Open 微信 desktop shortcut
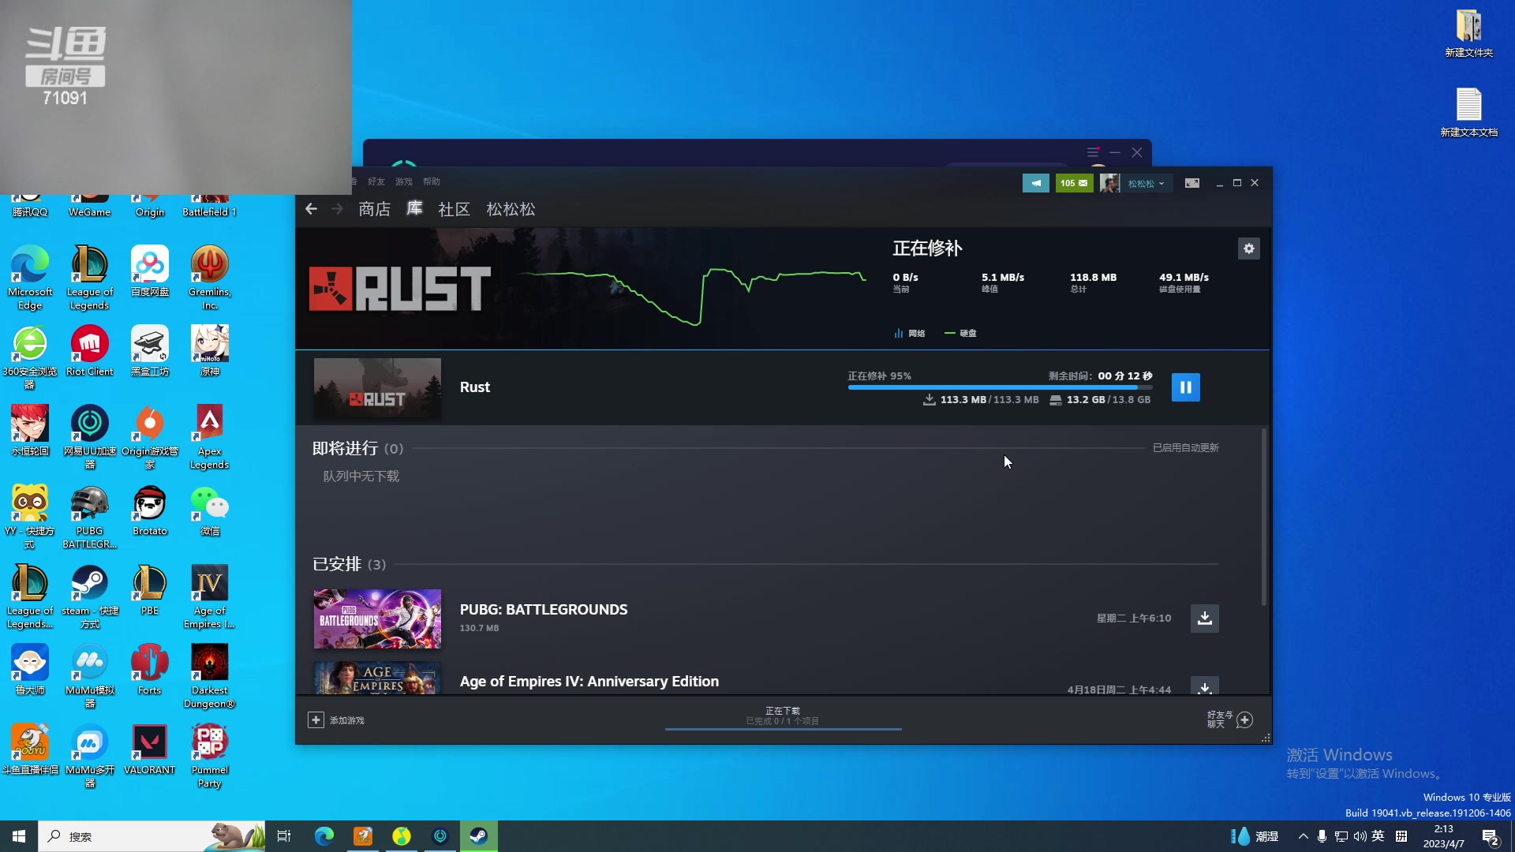The image size is (1515, 852). click(x=209, y=510)
